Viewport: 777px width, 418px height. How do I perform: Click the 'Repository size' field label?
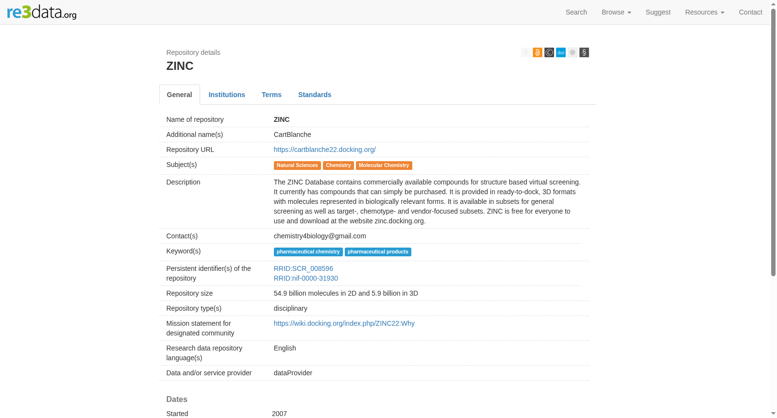pos(189,293)
